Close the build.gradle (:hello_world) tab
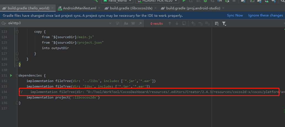The image size is (285, 127). click(x=53, y=8)
